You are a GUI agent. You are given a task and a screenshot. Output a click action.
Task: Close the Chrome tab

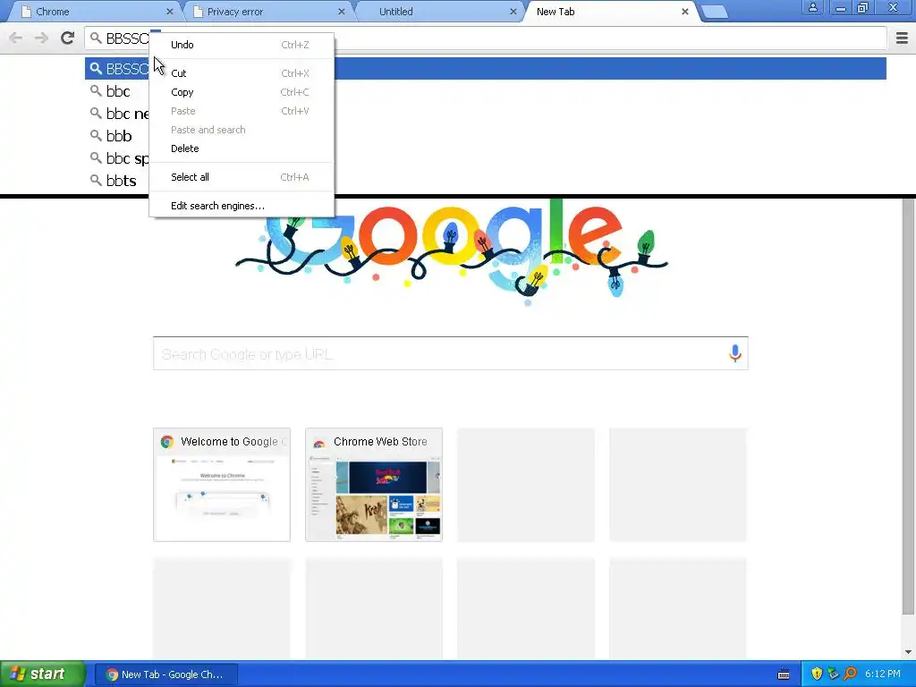[x=169, y=11]
